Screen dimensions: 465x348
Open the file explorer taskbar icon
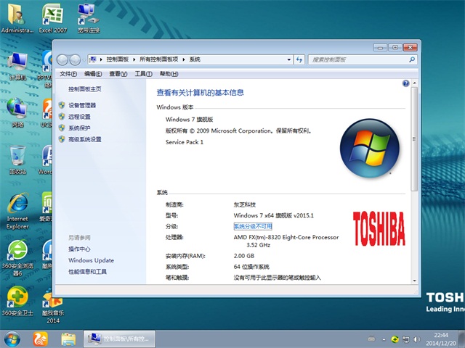pos(68,339)
